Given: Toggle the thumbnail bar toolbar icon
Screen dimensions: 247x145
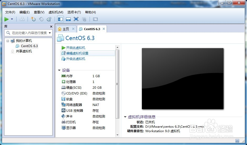Looking at the screenshot, I should [68, 19].
